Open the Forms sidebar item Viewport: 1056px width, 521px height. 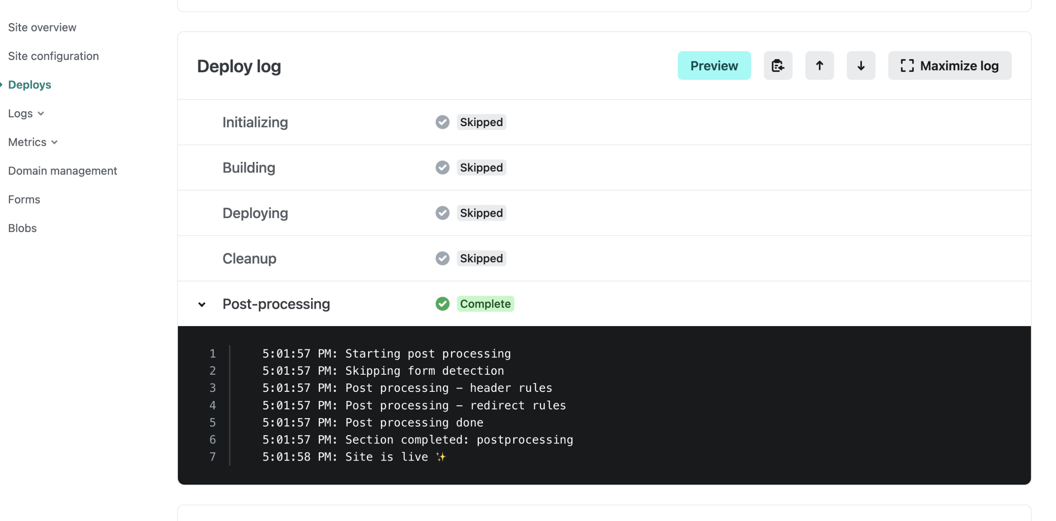click(x=24, y=200)
